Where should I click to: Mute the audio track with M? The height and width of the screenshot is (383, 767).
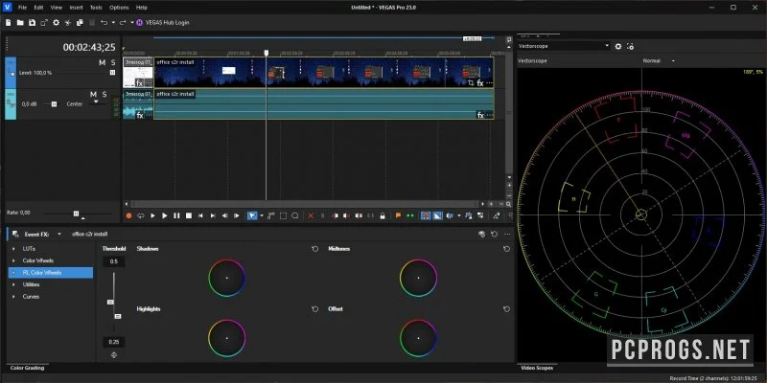pos(93,94)
